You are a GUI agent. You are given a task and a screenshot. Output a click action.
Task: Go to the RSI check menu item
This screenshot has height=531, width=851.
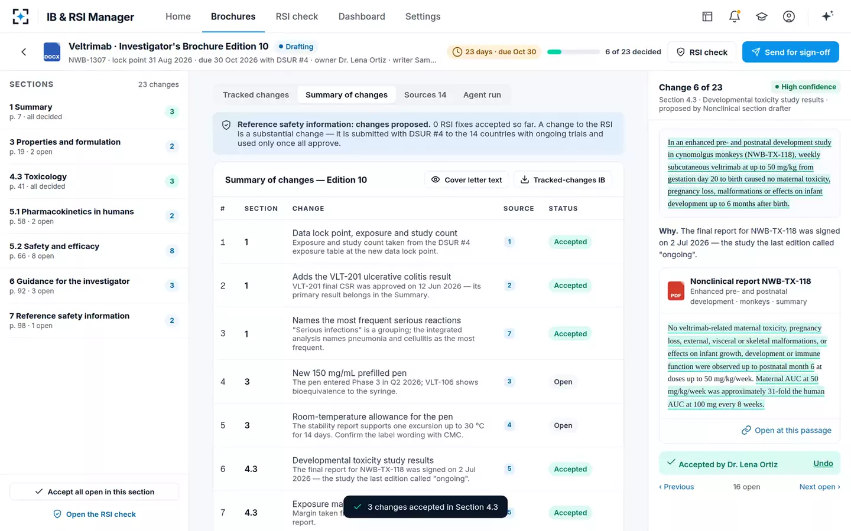[x=297, y=17]
